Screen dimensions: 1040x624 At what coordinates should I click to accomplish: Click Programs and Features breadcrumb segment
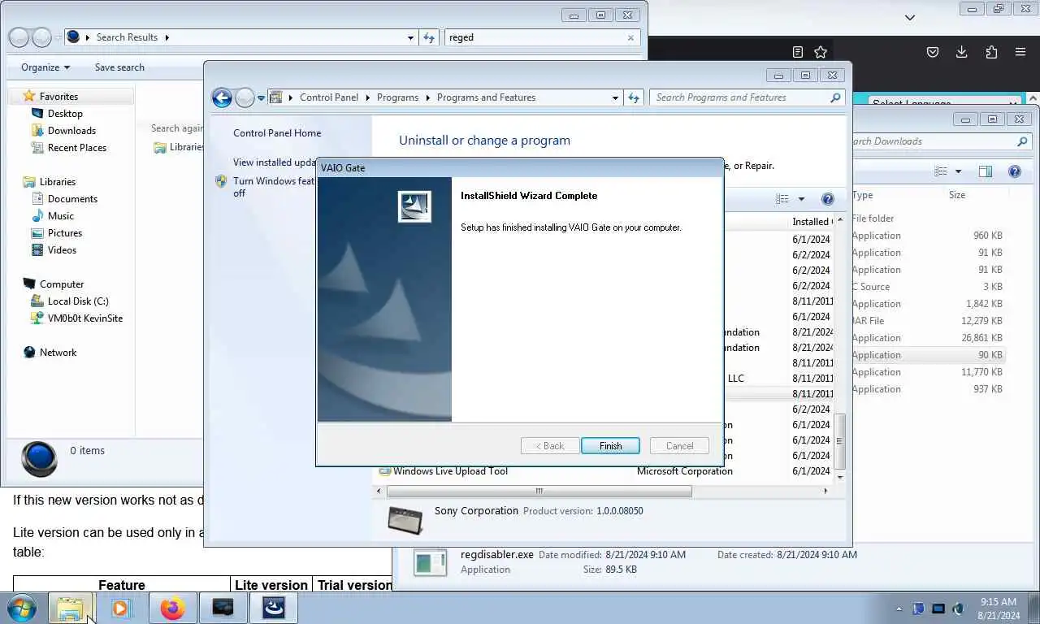click(x=486, y=97)
